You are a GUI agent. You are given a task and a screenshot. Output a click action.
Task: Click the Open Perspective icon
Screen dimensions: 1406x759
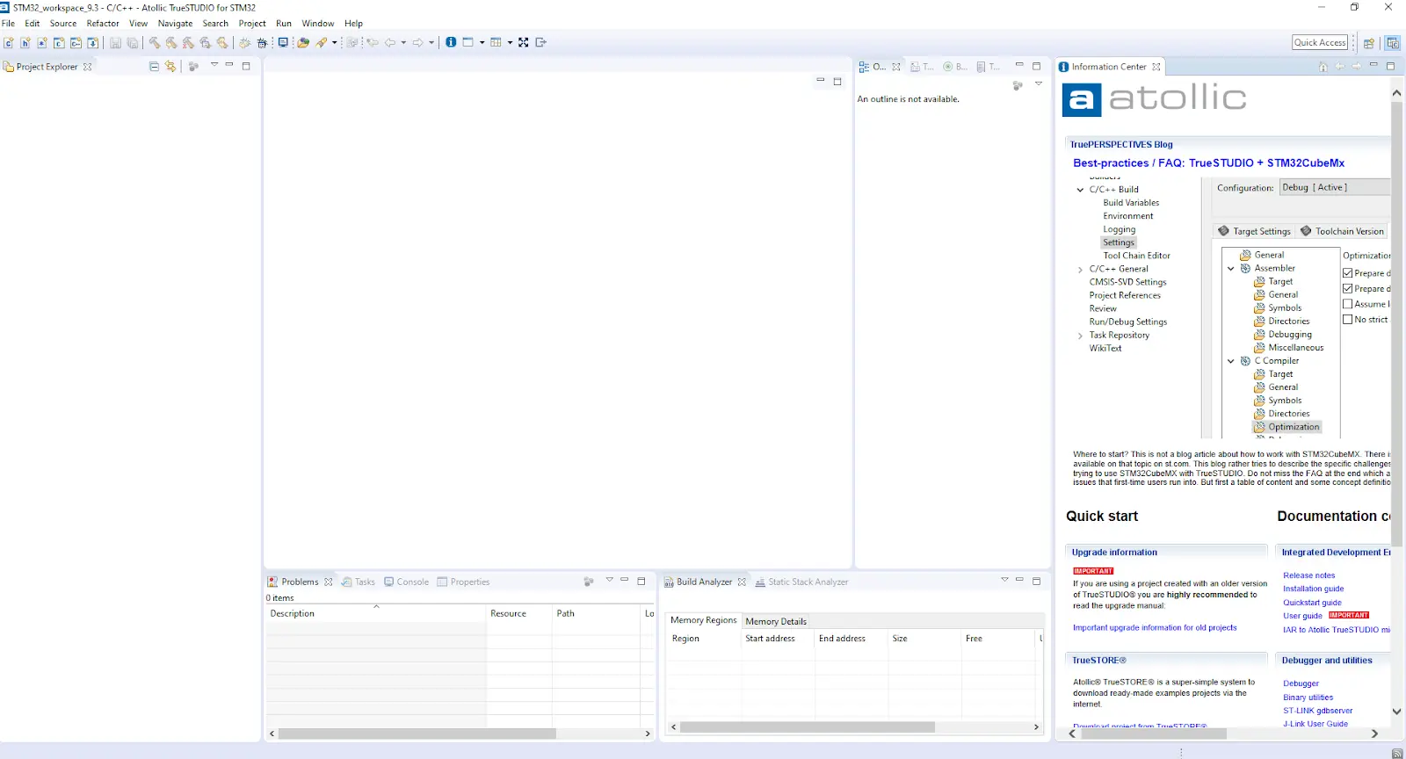coord(1369,43)
